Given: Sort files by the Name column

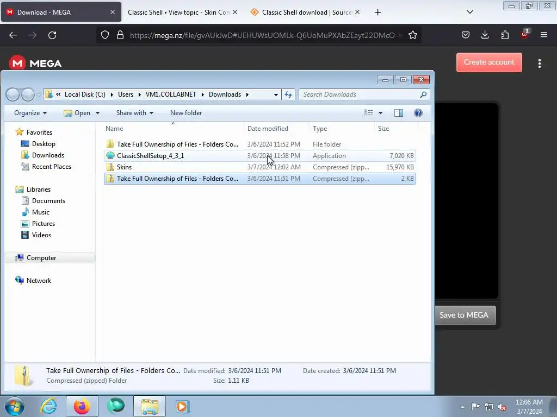Looking at the screenshot, I should coord(173,128).
